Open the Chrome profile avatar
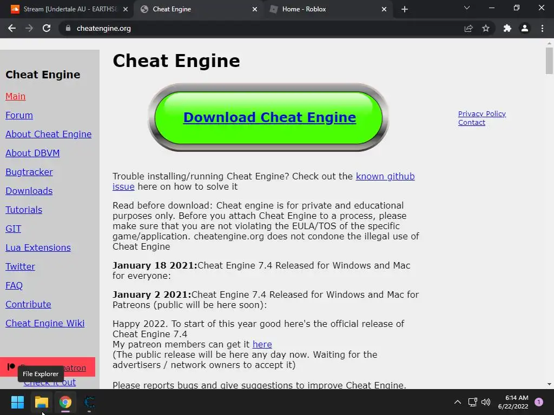 click(525, 28)
